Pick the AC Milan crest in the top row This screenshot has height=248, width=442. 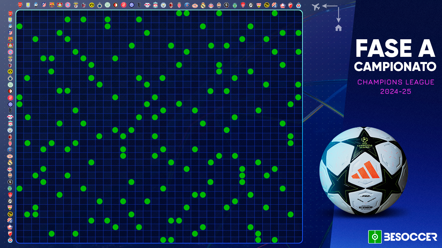[x=171, y=5]
